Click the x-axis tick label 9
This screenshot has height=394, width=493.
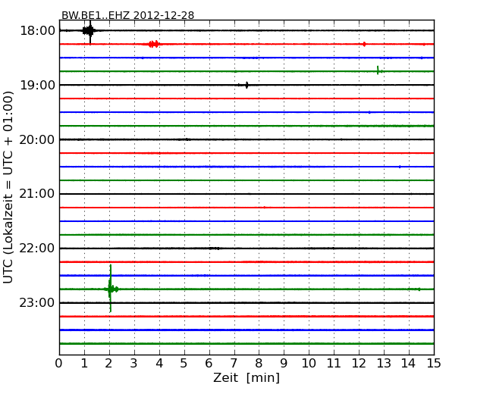click(284, 363)
